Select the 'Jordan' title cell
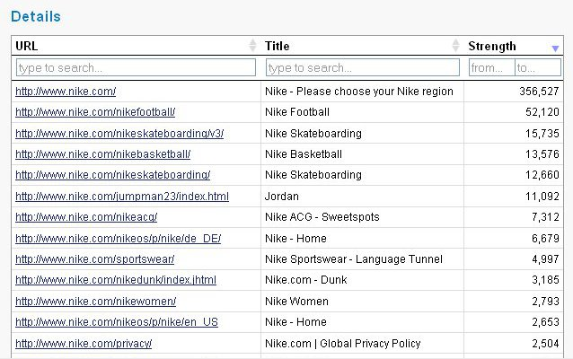573x359 pixels. point(282,197)
